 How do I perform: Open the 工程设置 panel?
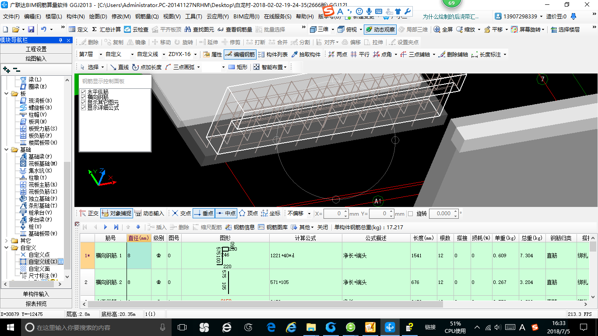(36, 49)
